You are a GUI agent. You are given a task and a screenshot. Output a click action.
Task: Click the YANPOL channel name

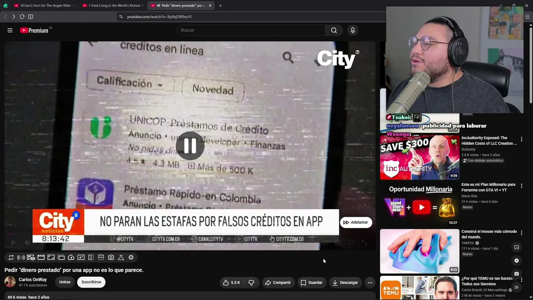pos(468,243)
